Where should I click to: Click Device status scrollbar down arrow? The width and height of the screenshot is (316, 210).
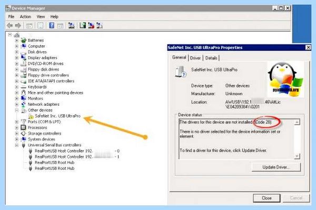297,156
